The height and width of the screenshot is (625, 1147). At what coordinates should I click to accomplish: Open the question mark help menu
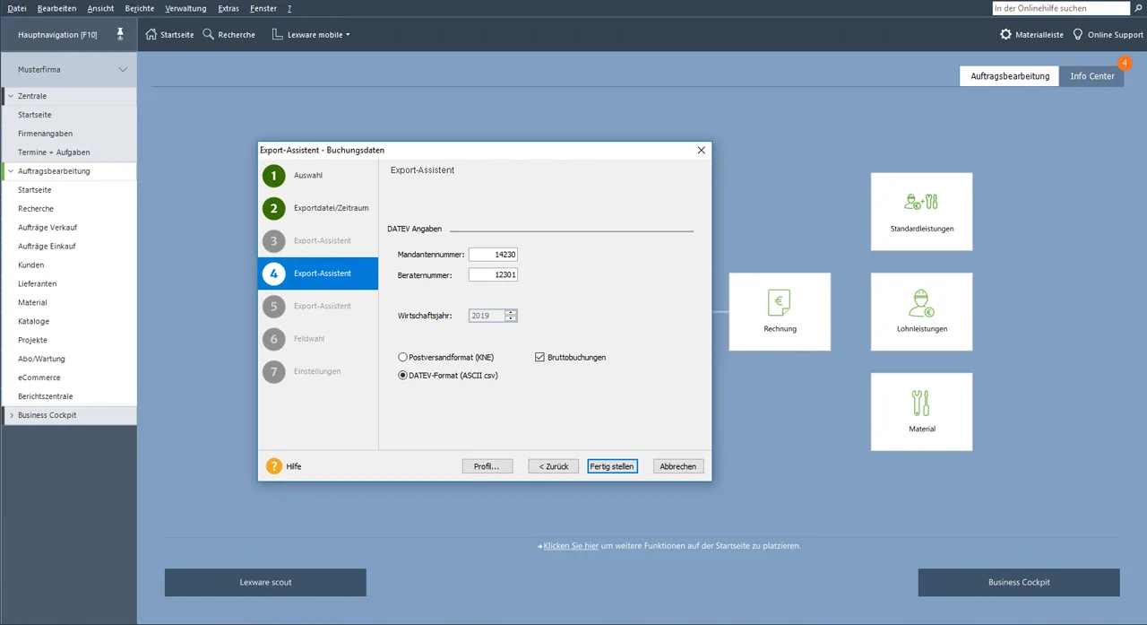click(x=289, y=8)
